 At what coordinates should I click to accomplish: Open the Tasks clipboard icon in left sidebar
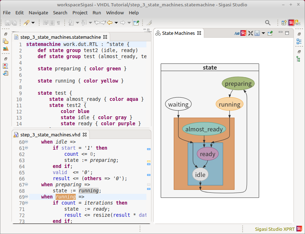pos(6,73)
